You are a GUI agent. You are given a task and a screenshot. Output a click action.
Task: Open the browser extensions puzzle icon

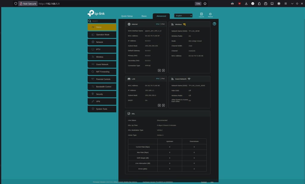pos(259,4)
